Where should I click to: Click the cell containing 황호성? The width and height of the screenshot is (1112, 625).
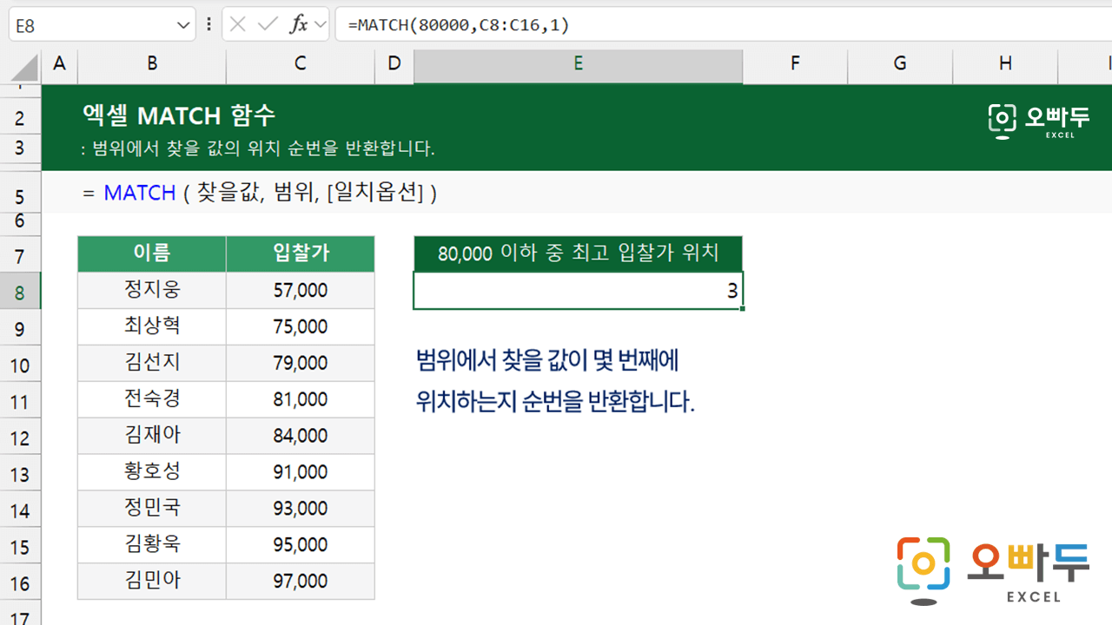point(152,472)
